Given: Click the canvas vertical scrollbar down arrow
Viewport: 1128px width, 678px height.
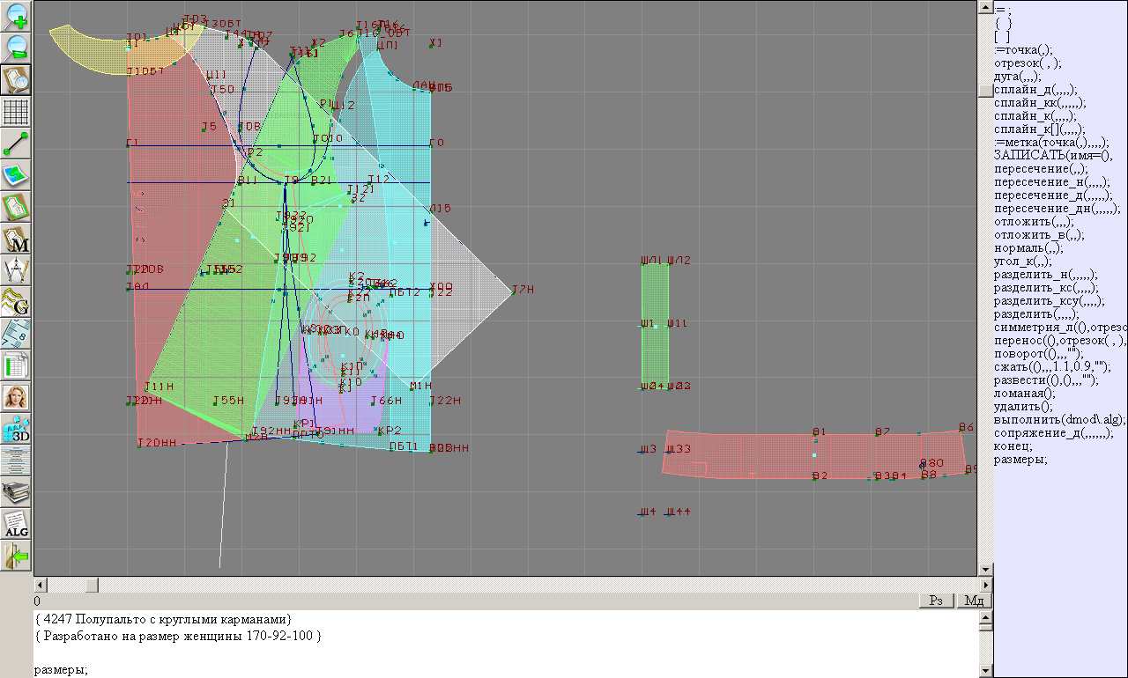Looking at the screenshot, I should coord(985,570).
